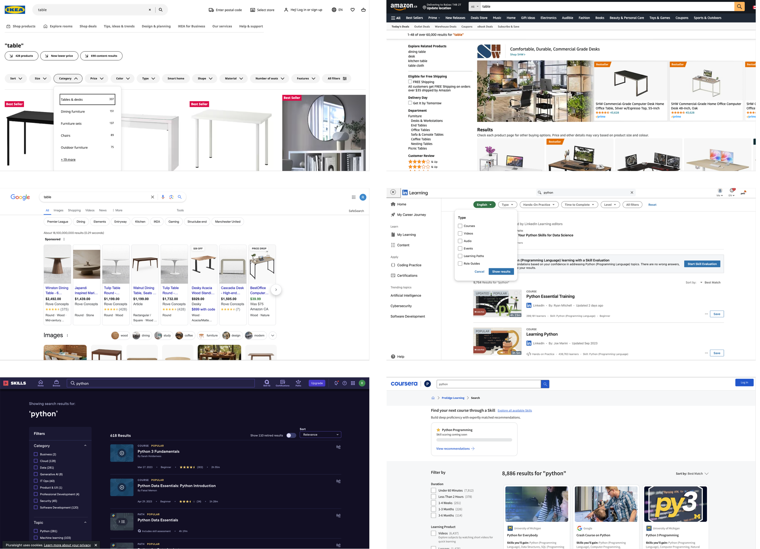Image resolution: width=760 pixels, height=549 pixels.
Task: Click Pluralsight Home icon
Action: coord(40,383)
